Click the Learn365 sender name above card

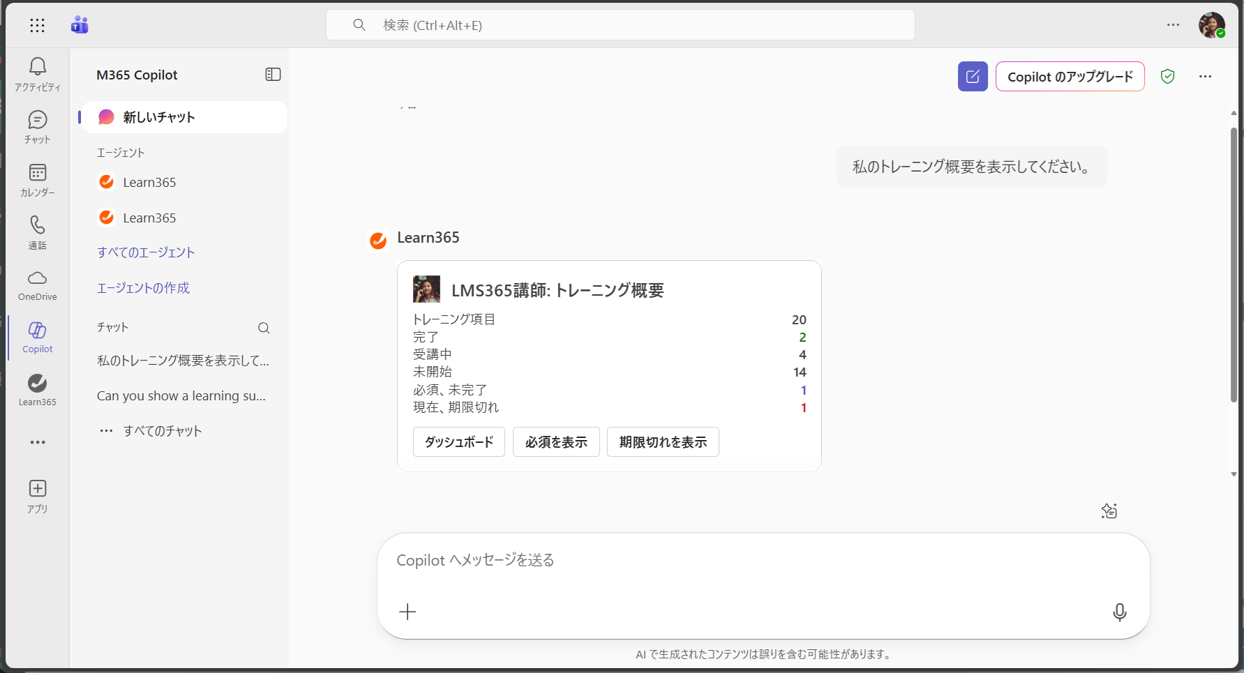tap(428, 238)
